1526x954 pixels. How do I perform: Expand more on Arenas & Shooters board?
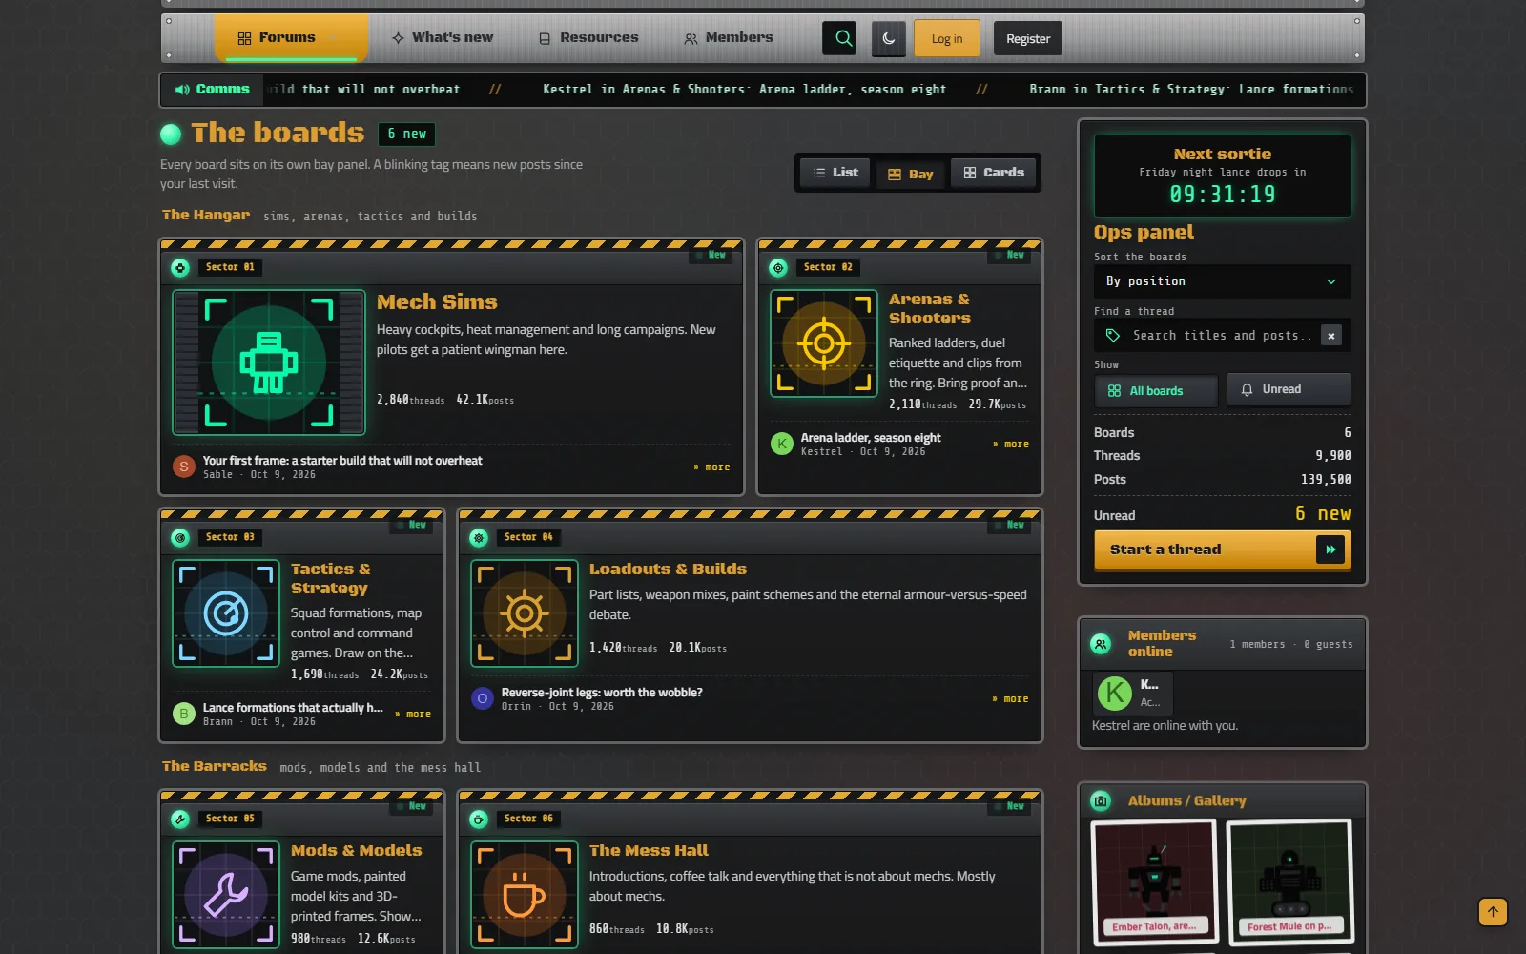point(1011,445)
